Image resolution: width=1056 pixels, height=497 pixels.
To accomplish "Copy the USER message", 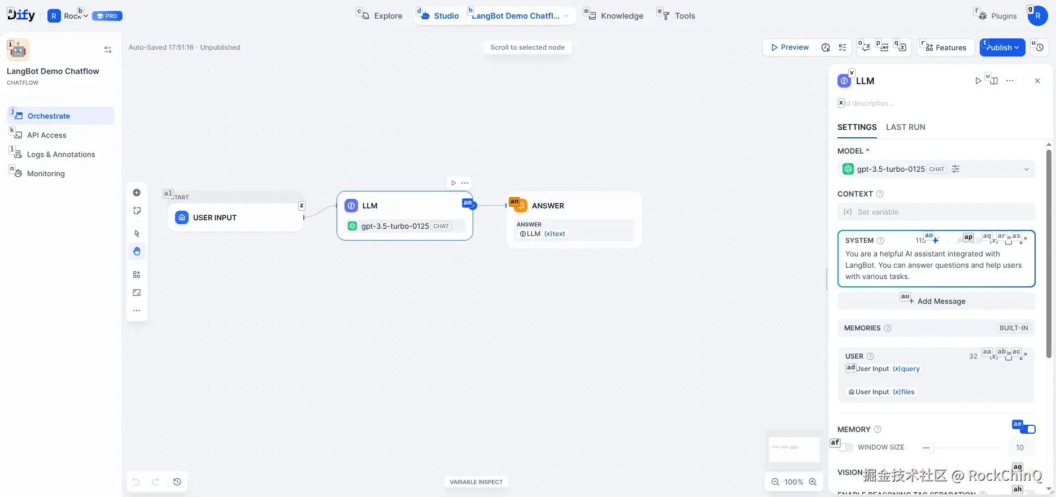I will 1009,356.
